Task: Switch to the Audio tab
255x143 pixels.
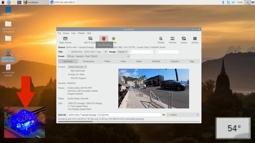Action: [139, 61]
